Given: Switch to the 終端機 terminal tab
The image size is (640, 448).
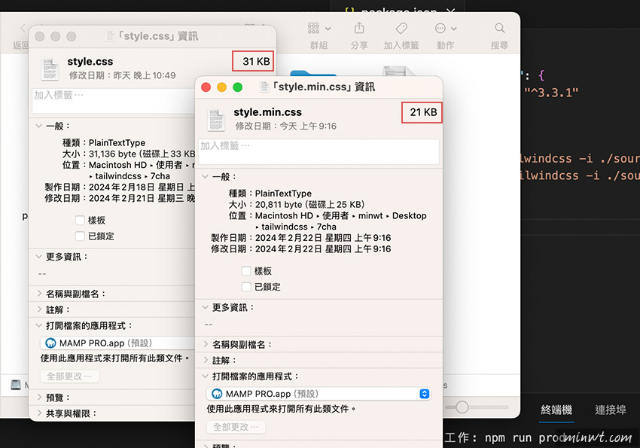Looking at the screenshot, I should click(x=556, y=410).
